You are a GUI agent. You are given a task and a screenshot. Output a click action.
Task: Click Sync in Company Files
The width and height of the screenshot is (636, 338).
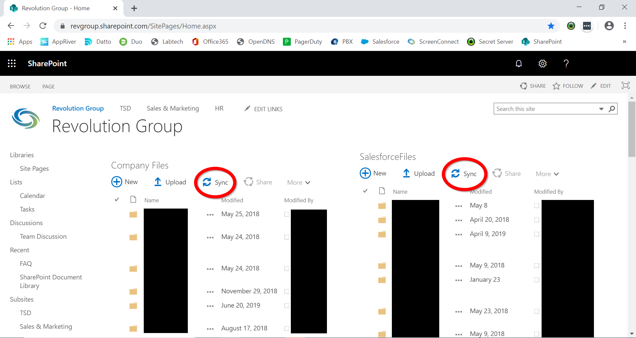click(215, 182)
